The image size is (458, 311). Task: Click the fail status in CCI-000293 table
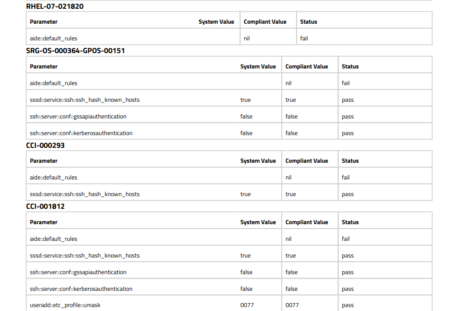point(345,178)
